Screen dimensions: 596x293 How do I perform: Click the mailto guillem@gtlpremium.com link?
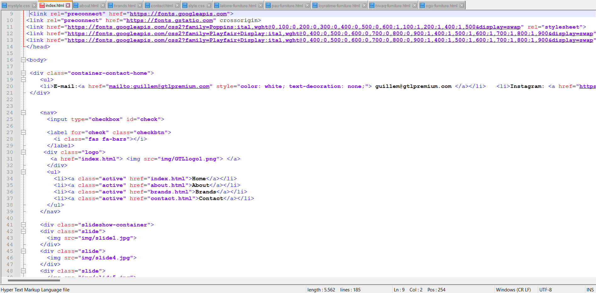[x=159, y=86]
